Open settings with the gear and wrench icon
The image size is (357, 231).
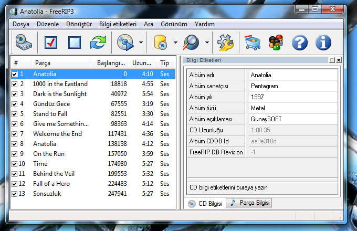pyautogui.click(x=225, y=43)
